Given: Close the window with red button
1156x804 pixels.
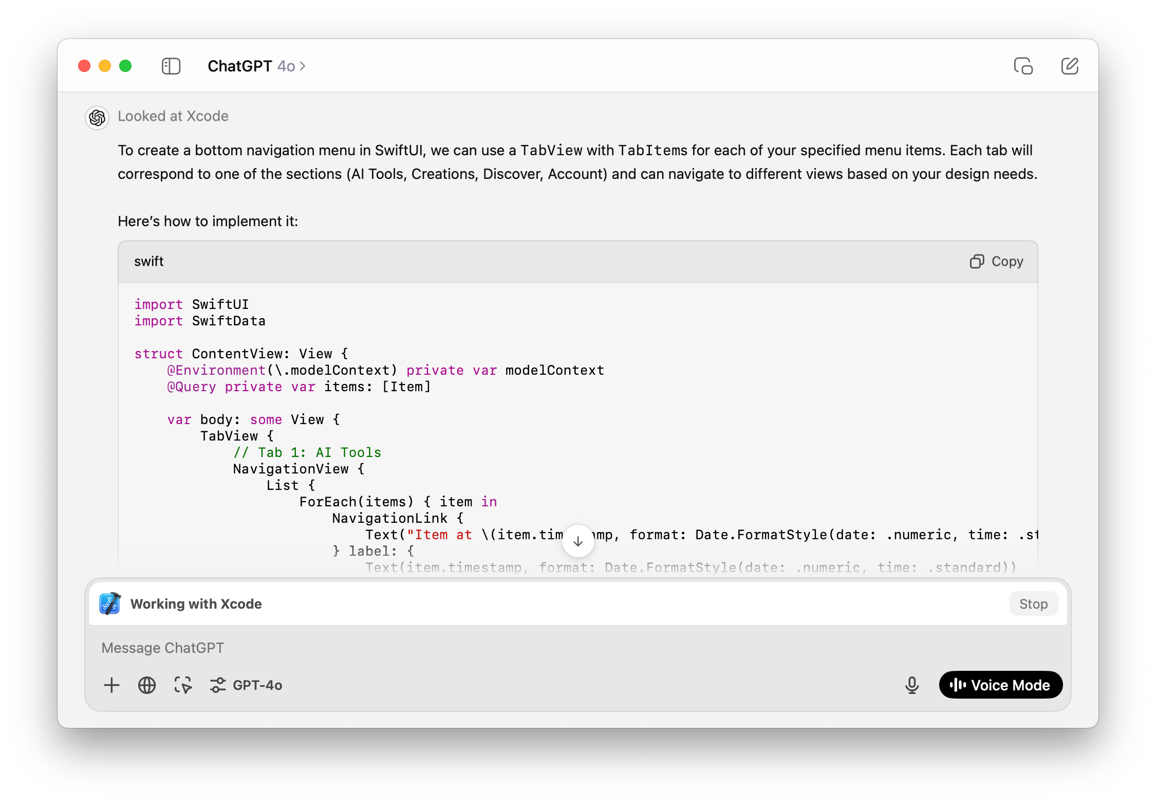Looking at the screenshot, I should coord(84,66).
